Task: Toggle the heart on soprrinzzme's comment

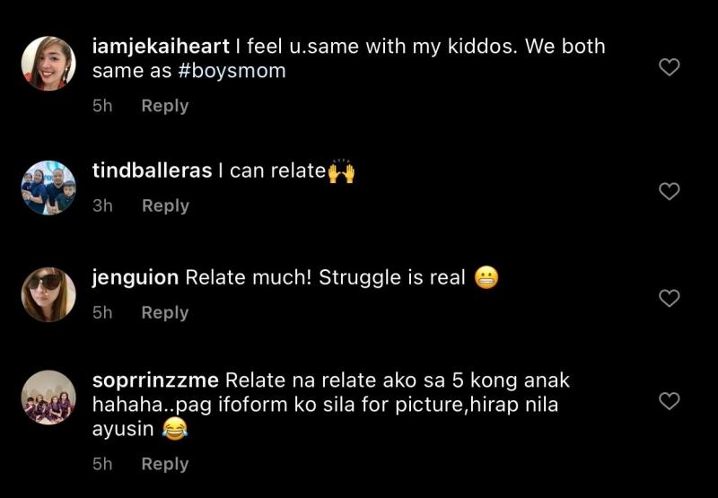Action: point(669,401)
